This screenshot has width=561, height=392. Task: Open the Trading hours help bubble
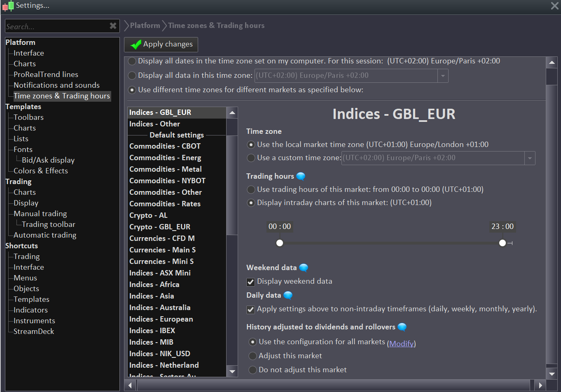point(301,176)
